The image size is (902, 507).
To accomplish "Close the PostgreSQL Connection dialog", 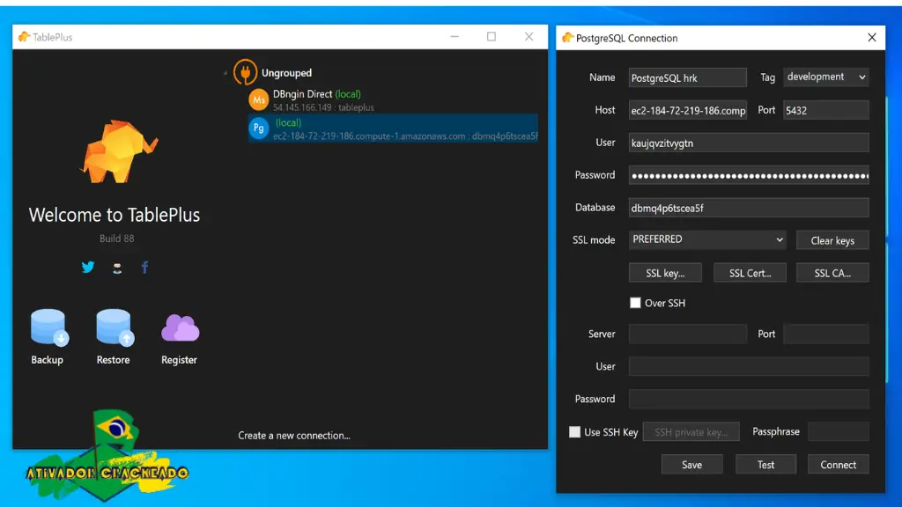I will pyautogui.click(x=871, y=38).
